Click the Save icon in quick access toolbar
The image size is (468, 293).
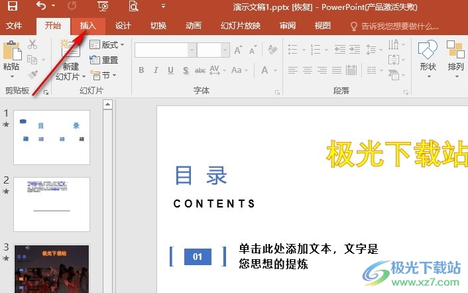coord(12,6)
